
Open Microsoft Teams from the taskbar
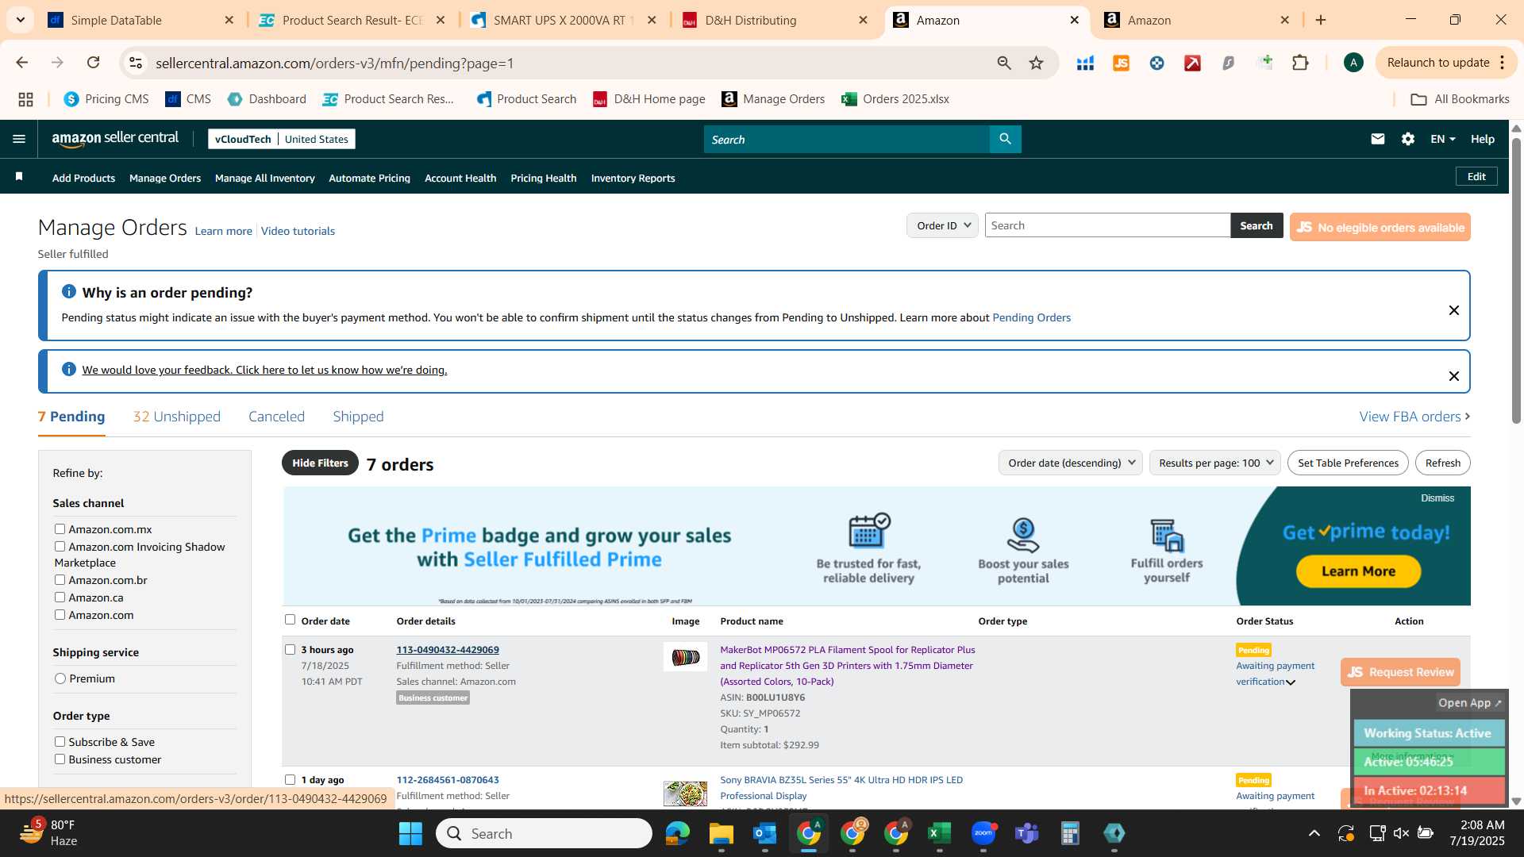(1027, 833)
